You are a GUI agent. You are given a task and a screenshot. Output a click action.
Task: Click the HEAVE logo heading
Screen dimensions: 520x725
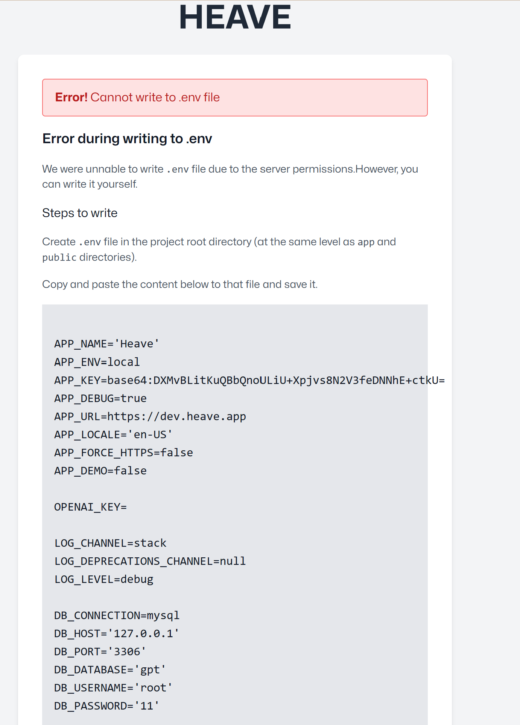pos(235,17)
